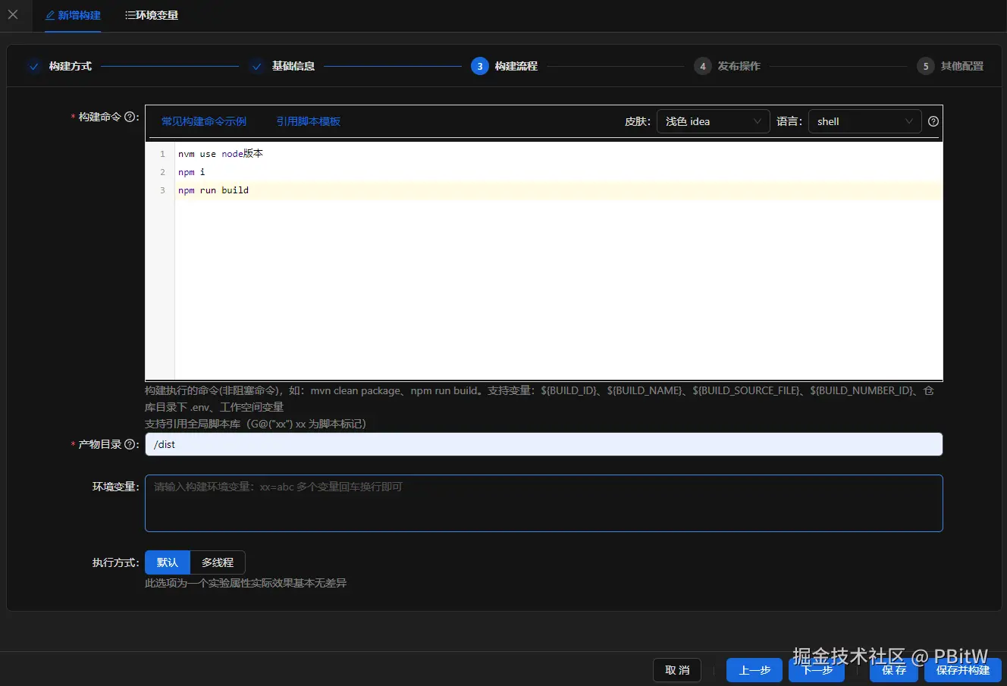Switch to 新增构建 tab
This screenshot has height=686, width=1007.
click(x=73, y=15)
